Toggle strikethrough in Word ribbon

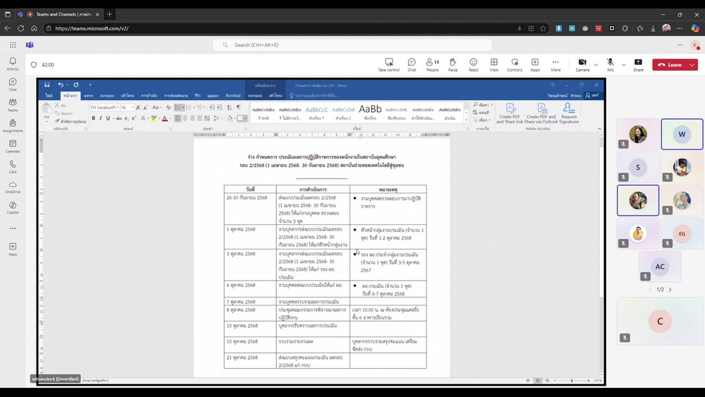[118, 118]
